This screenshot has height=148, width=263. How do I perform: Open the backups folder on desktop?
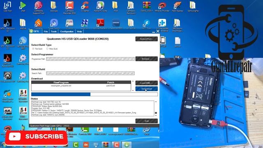coord(54,7)
